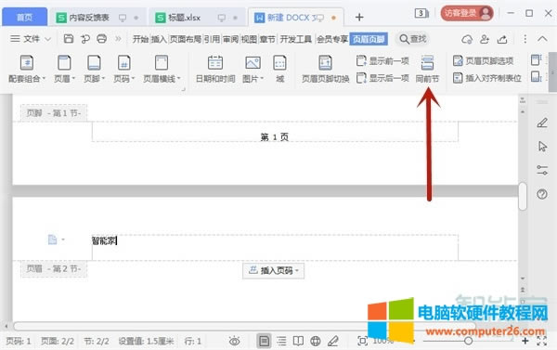Click the eye protection mode icon
The image size is (557, 350).
(x=235, y=342)
